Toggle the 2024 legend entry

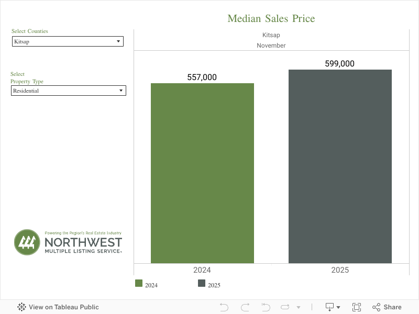coord(151,285)
